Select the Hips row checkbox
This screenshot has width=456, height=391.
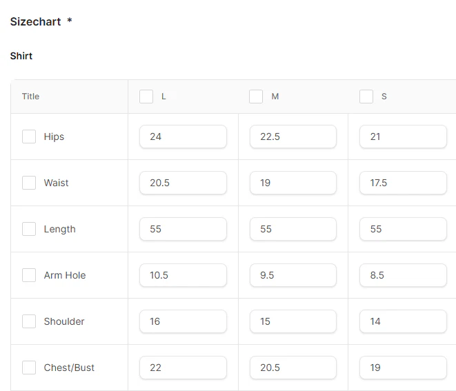click(x=29, y=137)
